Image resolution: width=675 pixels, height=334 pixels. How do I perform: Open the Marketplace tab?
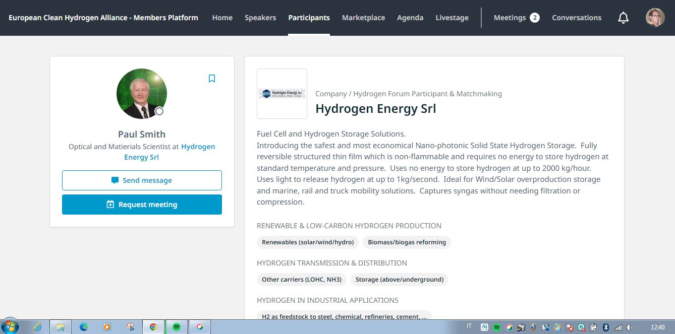(x=364, y=18)
